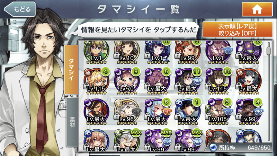
Task: Select the Lv.70 character with badge 9
Action: click(127, 81)
